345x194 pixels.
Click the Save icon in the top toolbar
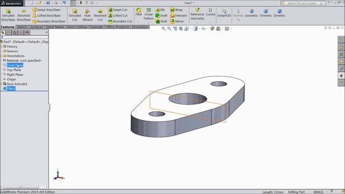(48, 3)
